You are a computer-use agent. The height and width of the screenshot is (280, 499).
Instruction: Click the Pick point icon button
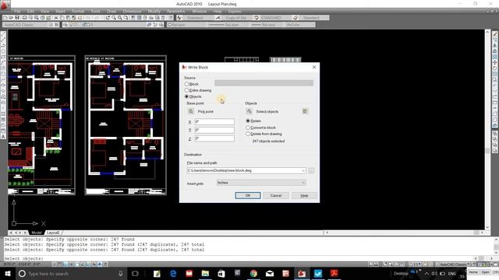pos(190,111)
